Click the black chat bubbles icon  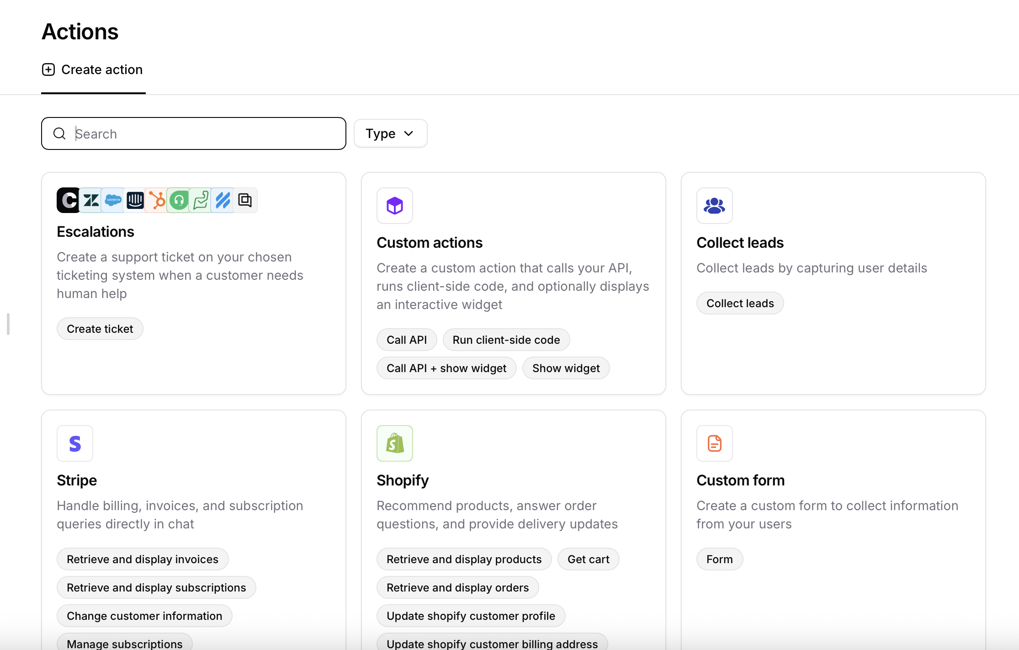click(245, 200)
